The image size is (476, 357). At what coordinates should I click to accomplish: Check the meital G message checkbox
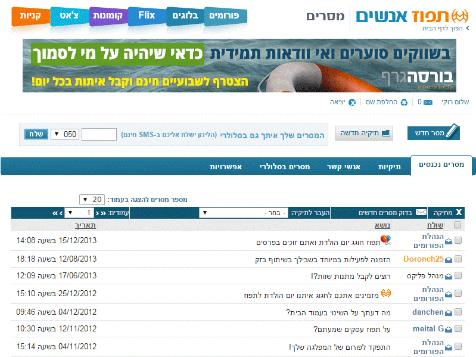458,328
